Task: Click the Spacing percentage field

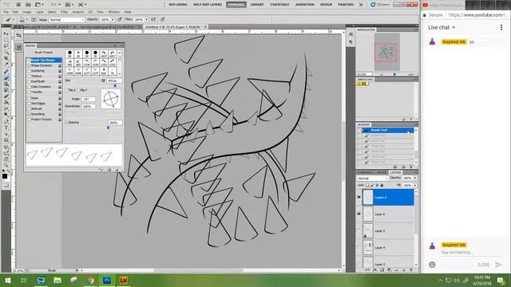Action: (x=115, y=123)
